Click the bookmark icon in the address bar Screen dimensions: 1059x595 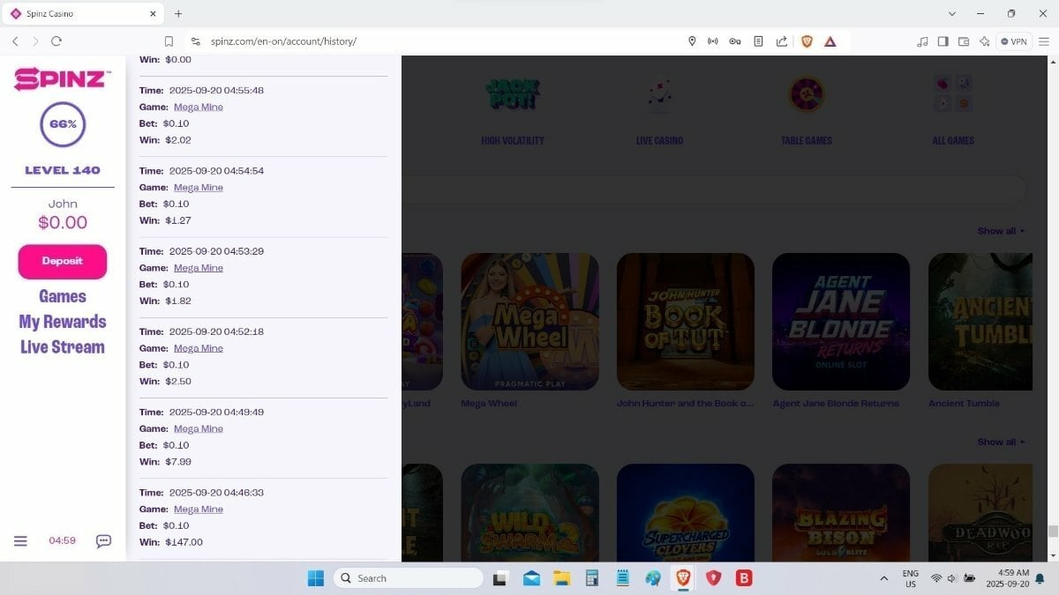coord(169,41)
